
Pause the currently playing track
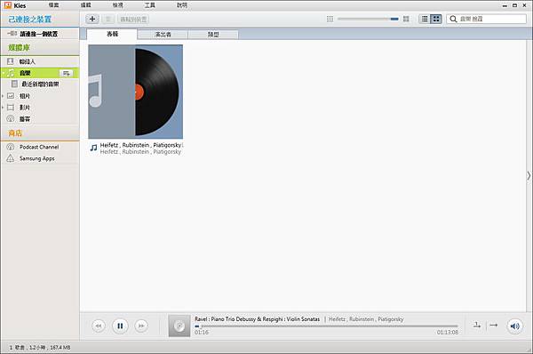coord(120,326)
